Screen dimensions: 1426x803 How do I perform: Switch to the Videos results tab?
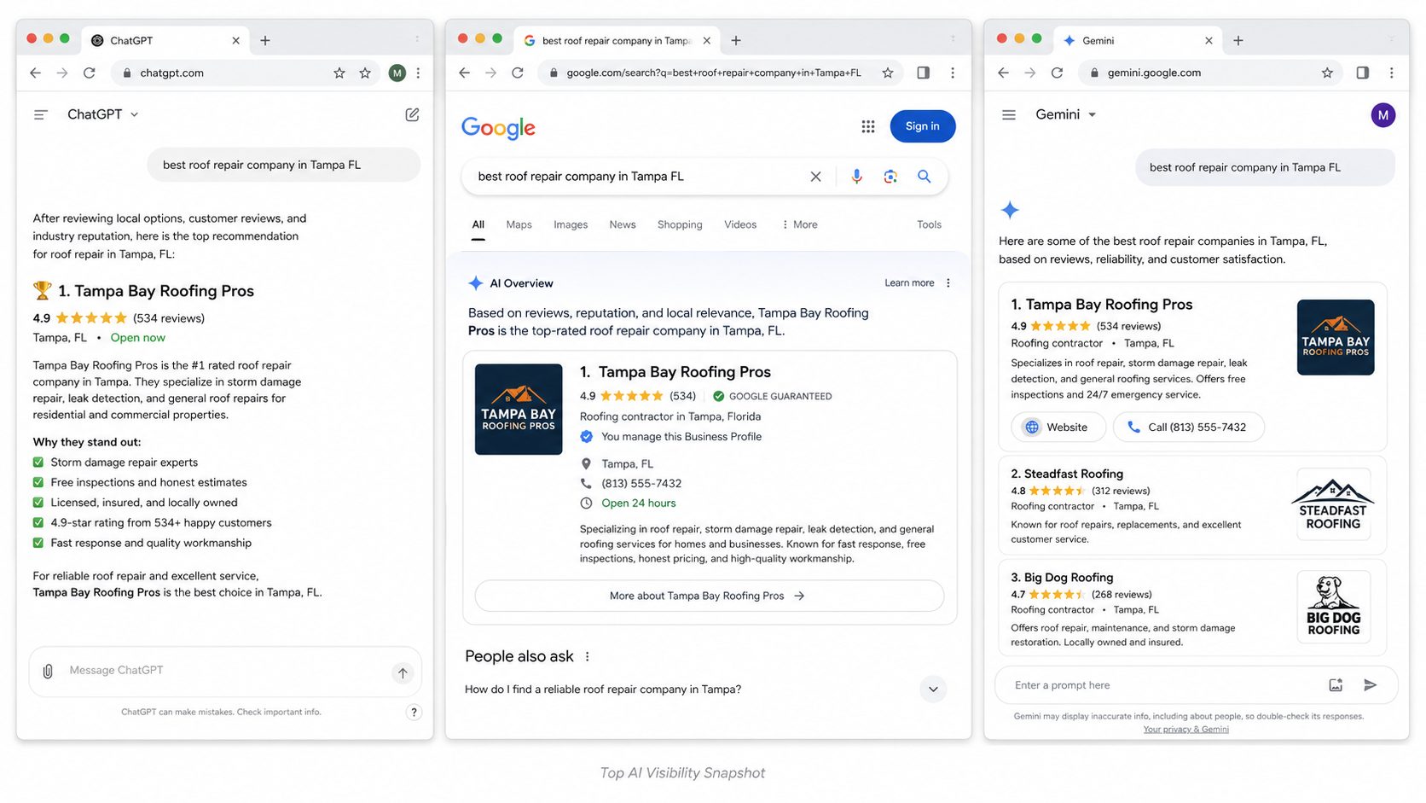740,224
